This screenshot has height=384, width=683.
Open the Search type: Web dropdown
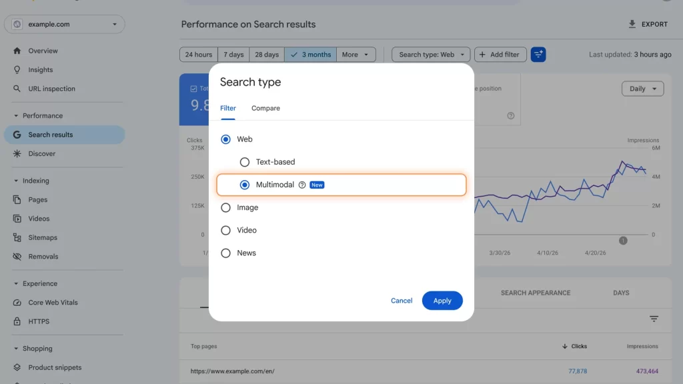431,55
